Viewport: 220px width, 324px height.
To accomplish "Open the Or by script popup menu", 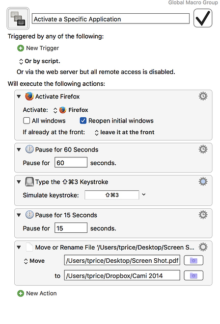I will (x=39, y=61).
